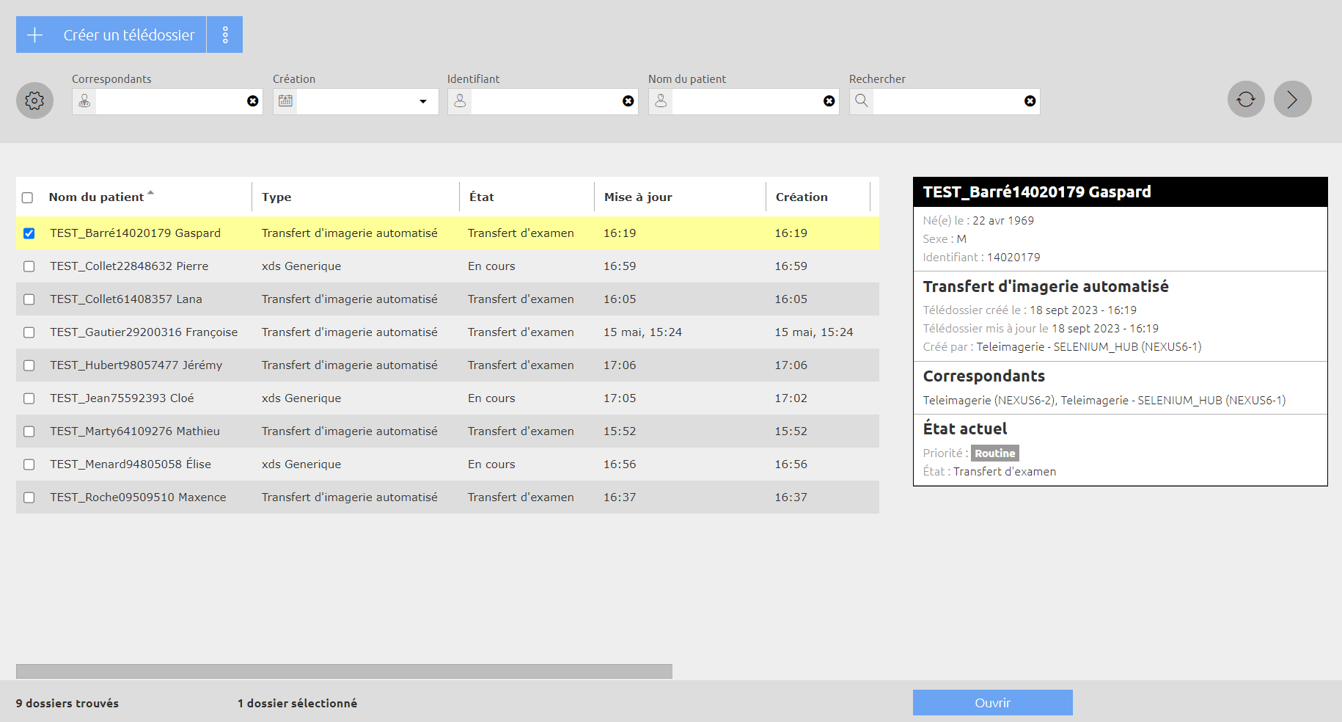Click the settings gear icon
This screenshot has width=1342, height=722.
34,101
